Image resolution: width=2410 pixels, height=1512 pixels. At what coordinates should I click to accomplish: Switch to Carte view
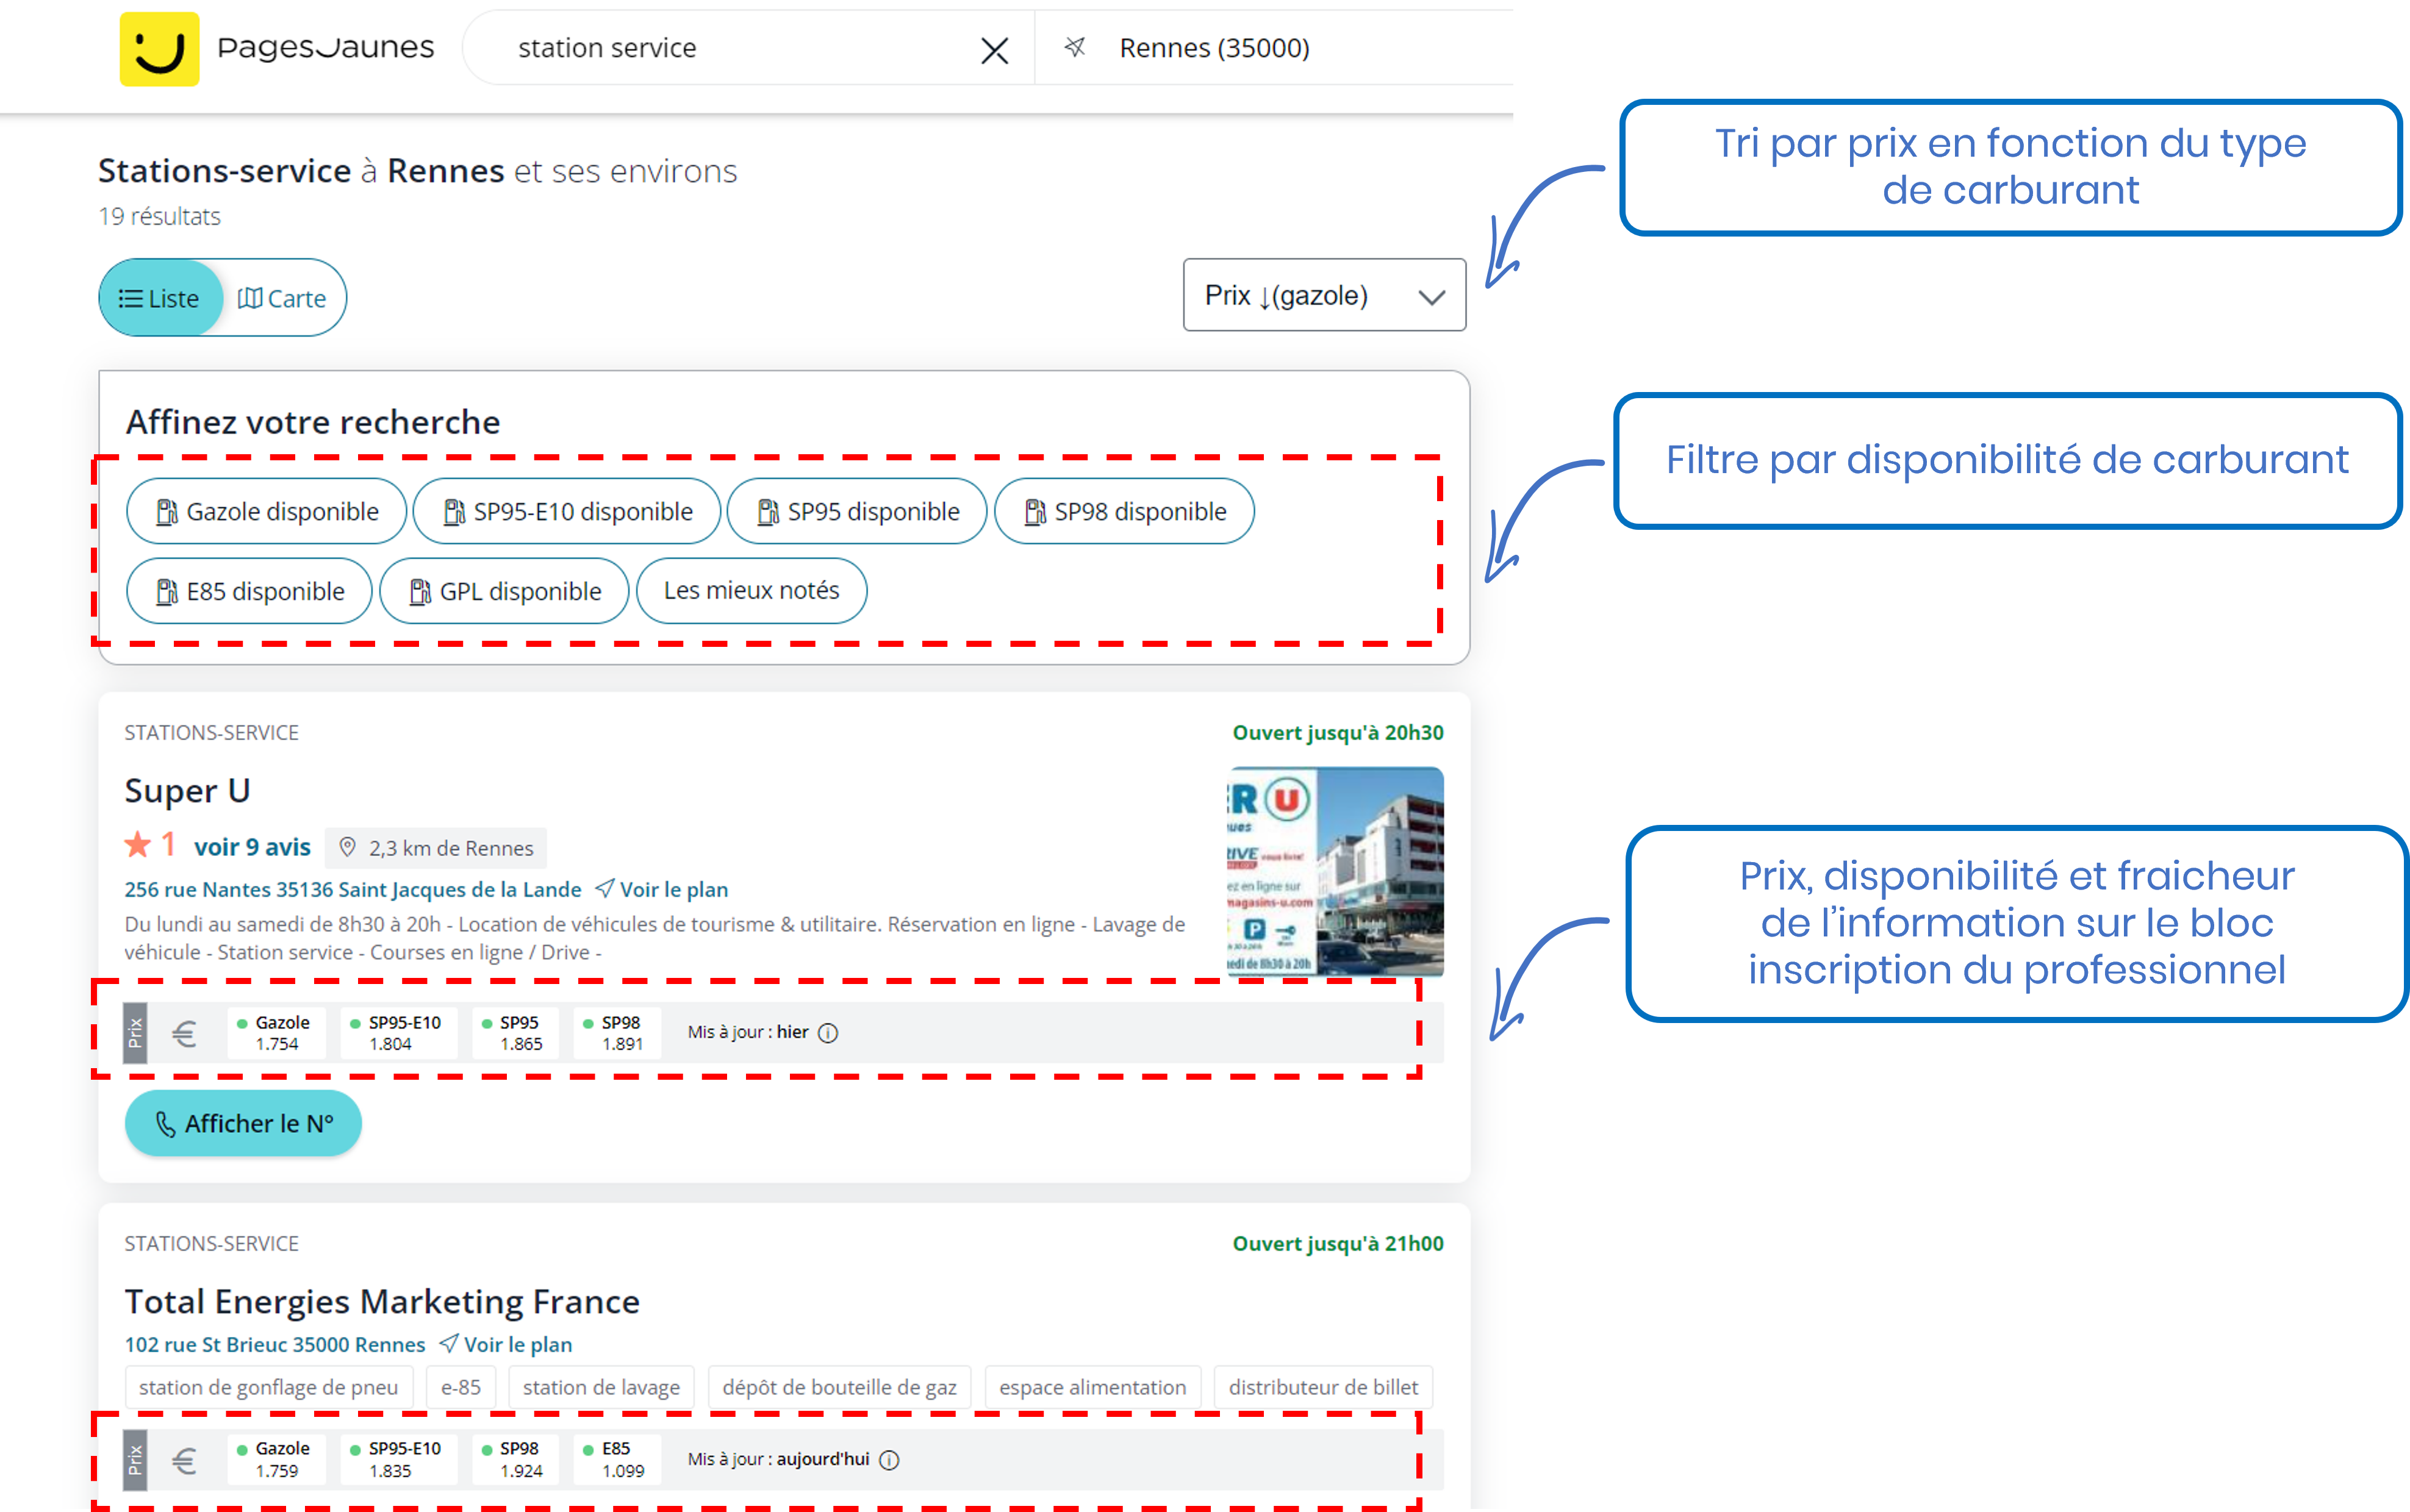282,298
